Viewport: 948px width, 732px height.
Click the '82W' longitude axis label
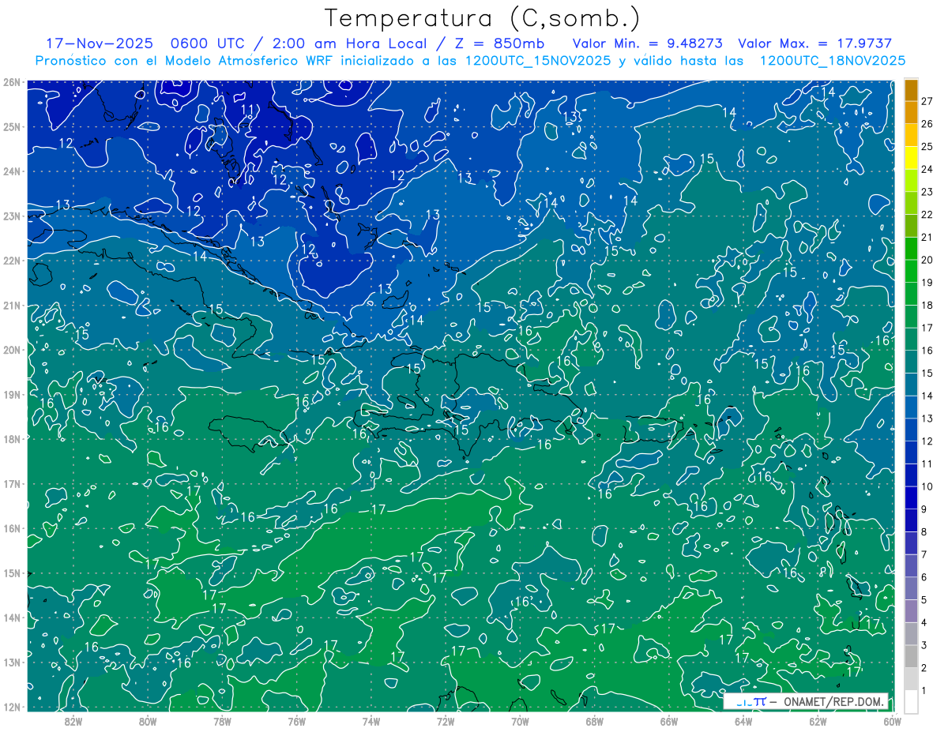click(73, 721)
